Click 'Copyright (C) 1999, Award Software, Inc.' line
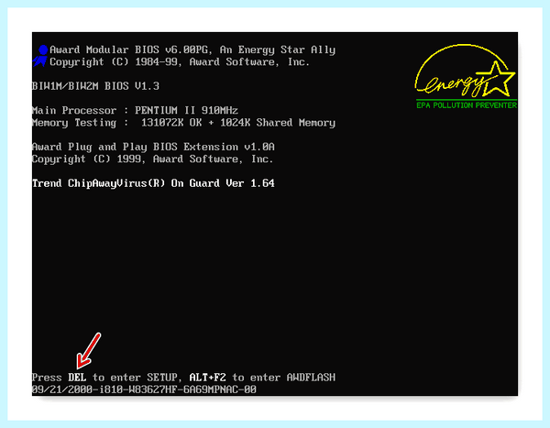 point(152,159)
